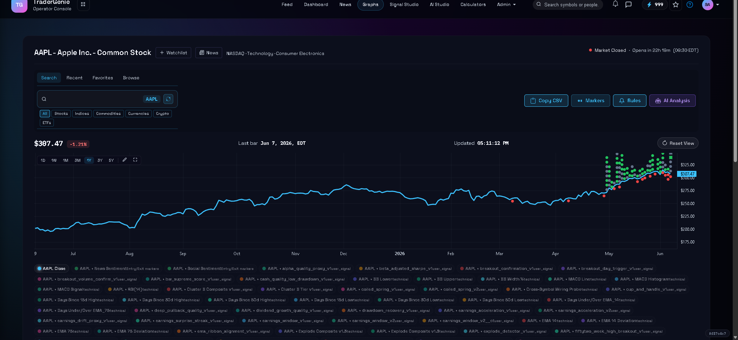Open chat messages icon
The height and width of the screenshot is (340, 738).
(628, 5)
